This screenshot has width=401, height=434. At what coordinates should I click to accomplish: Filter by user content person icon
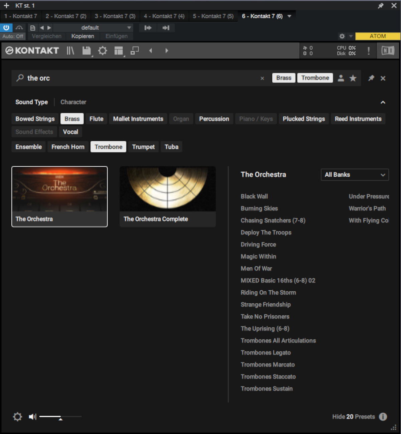coord(341,78)
